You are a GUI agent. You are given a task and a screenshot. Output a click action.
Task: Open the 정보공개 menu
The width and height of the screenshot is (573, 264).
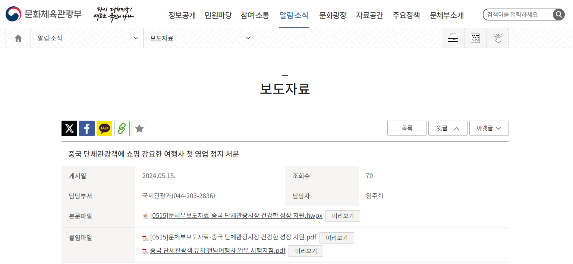click(x=182, y=15)
